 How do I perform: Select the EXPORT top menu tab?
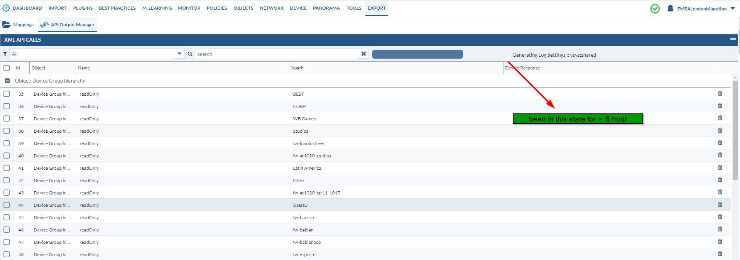[377, 8]
